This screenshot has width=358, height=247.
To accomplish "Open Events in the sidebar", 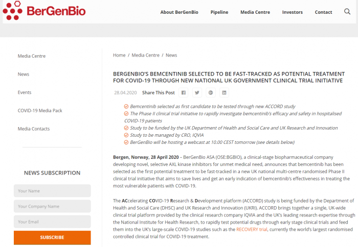I will 25,92.
